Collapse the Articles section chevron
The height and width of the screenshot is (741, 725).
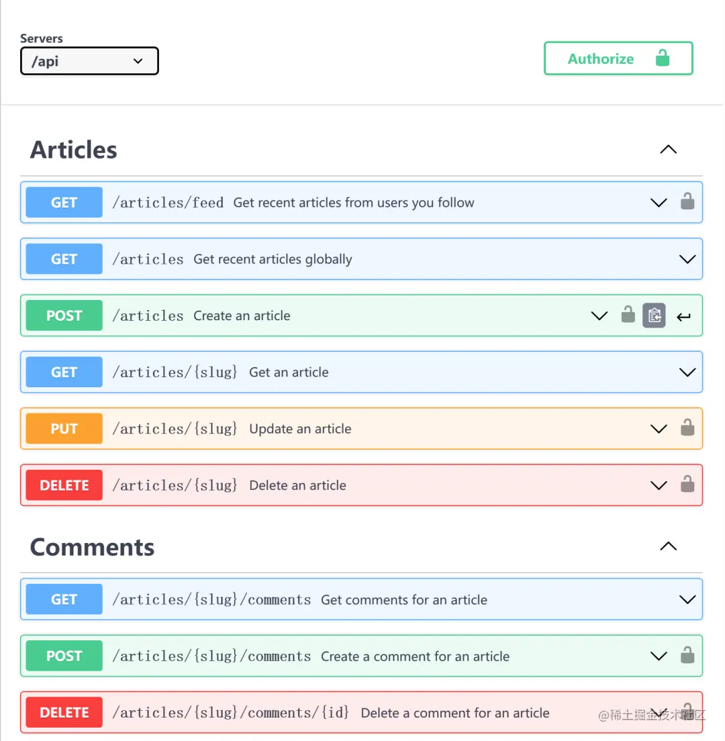tap(668, 150)
